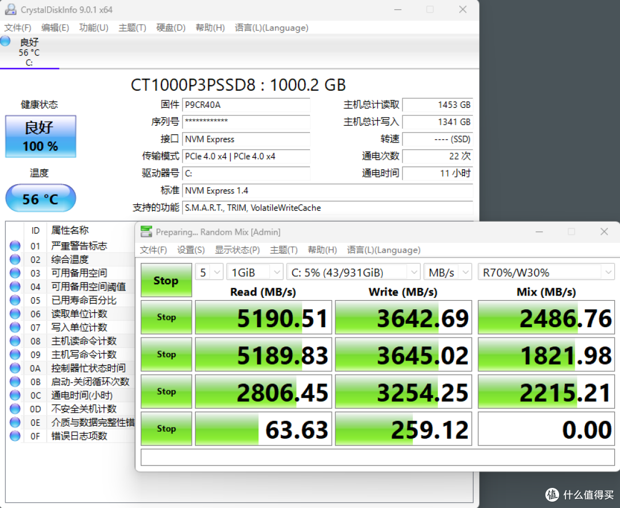Open the test size dropdown showing 1GiB
This screenshot has height=508, width=620.
tap(255, 272)
